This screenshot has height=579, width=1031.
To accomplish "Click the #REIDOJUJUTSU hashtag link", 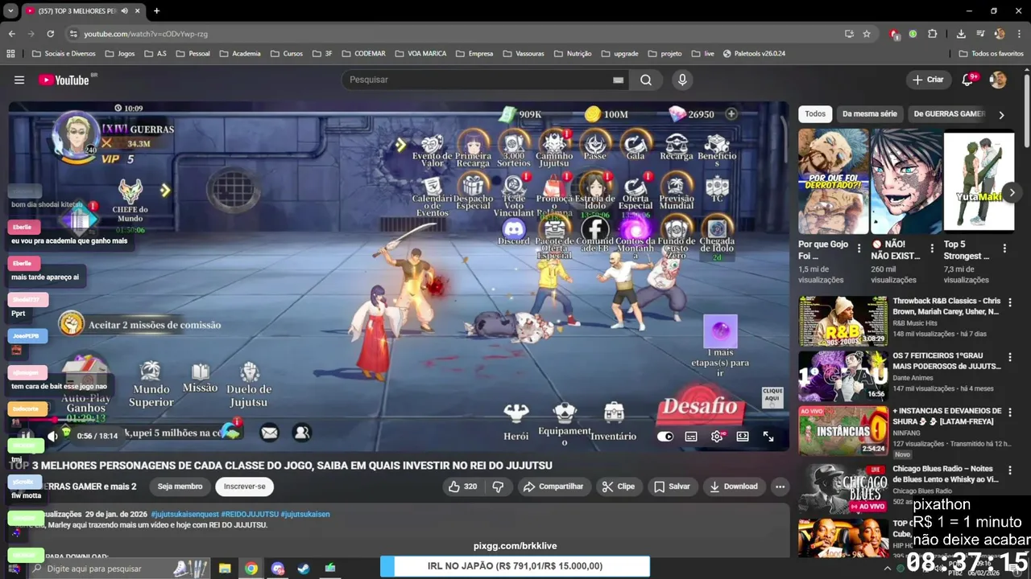I will (x=250, y=514).
